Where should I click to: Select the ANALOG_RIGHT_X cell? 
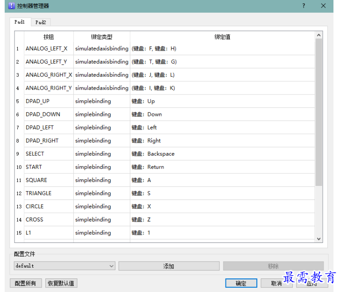[x=49, y=75]
